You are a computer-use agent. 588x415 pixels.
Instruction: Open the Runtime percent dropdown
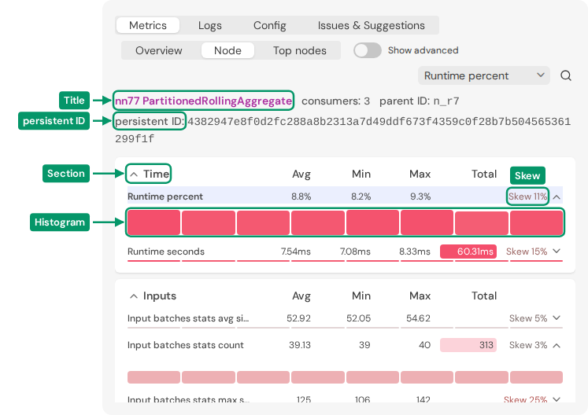tap(484, 75)
